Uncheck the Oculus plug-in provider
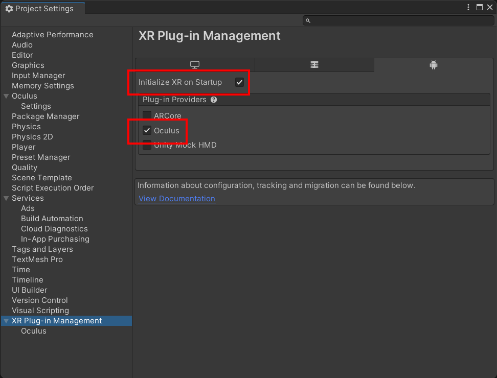Screen dimensions: 497x378 [147, 130]
